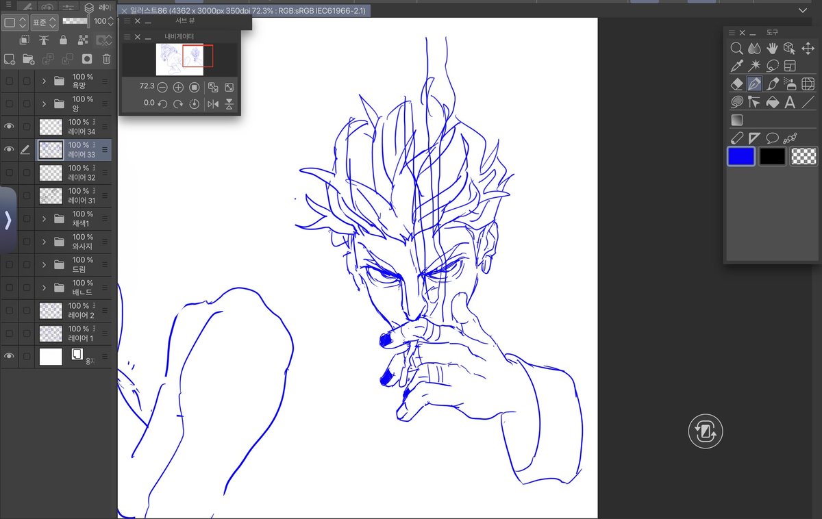The height and width of the screenshot is (519, 822).
Task: Rotate navigator view left
Action: pyautogui.click(x=162, y=103)
